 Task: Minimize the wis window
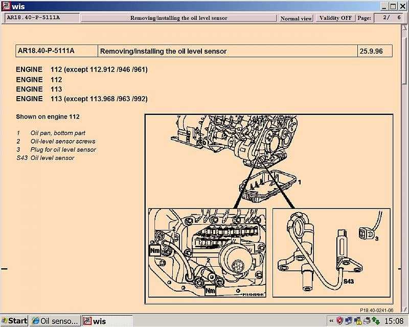click(384, 6)
